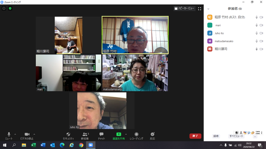Open the IME toolbox icon

[253, 133]
